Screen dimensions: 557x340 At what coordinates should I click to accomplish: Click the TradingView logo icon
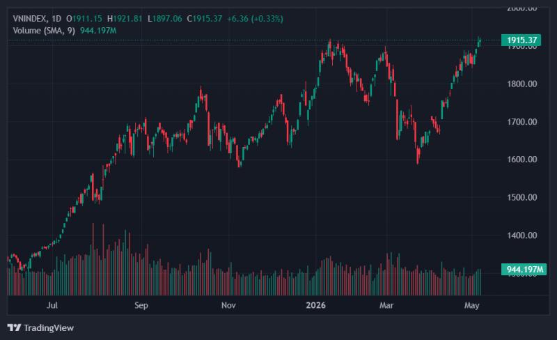(14, 327)
